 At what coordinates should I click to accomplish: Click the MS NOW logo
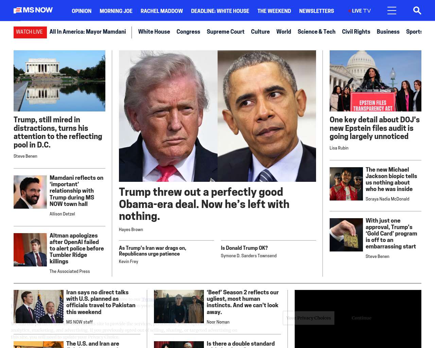tap(33, 11)
